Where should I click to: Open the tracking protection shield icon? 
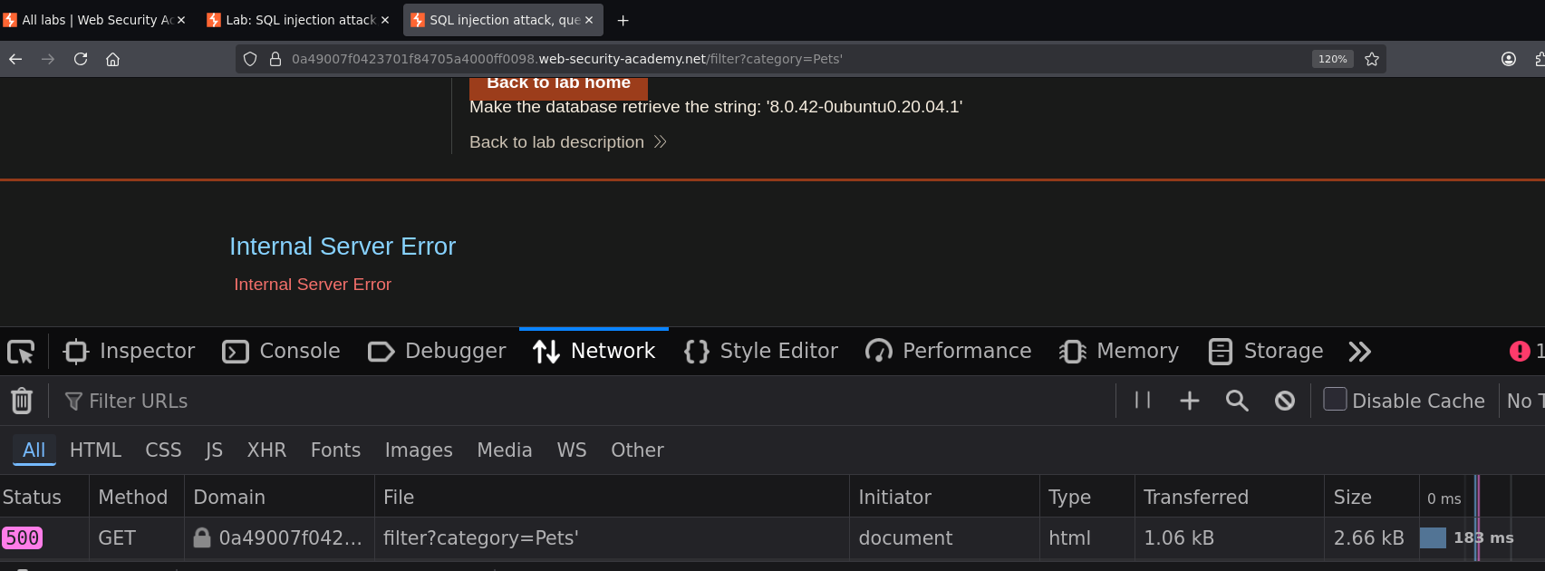[250, 59]
